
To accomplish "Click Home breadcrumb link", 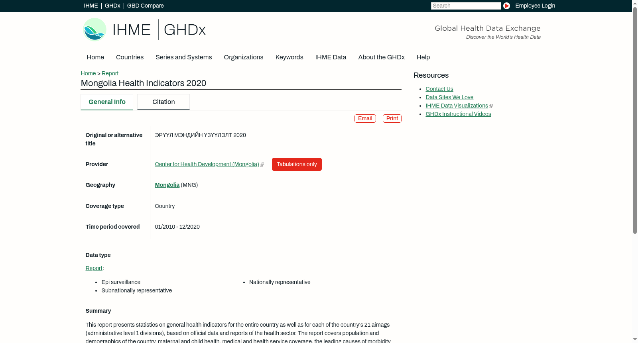I will [x=88, y=73].
